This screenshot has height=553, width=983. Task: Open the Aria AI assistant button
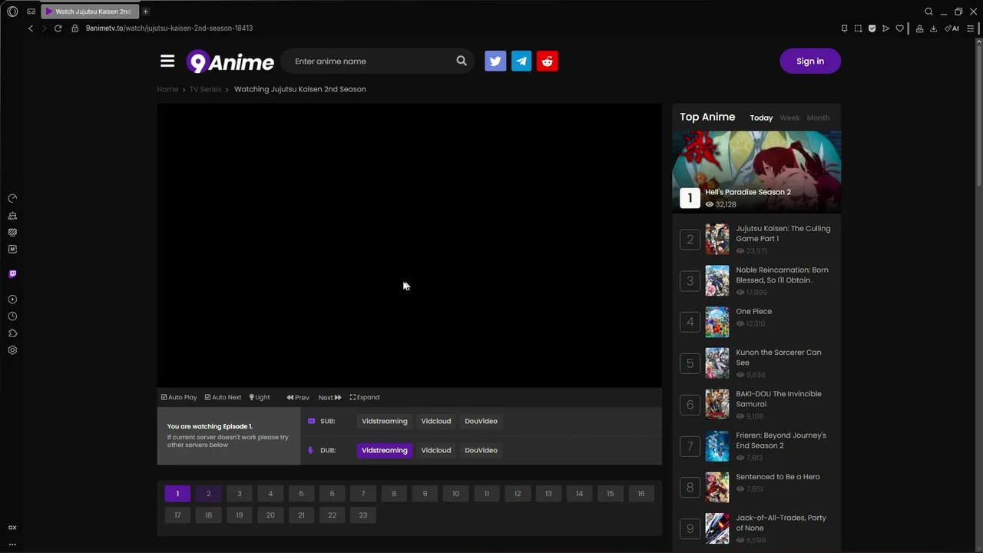tap(952, 28)
